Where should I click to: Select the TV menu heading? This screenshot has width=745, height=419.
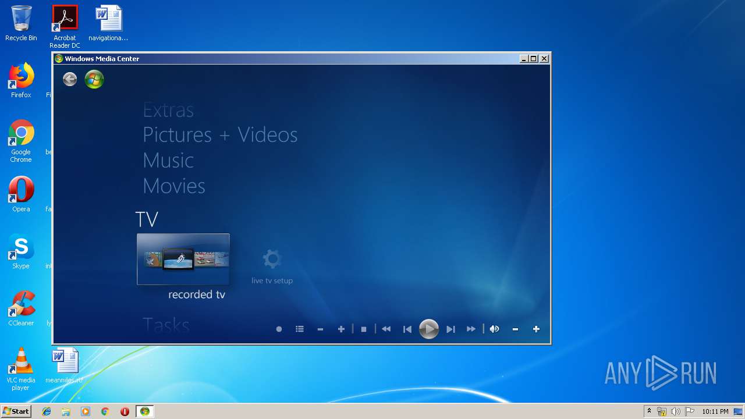click(x=147, y=219)
